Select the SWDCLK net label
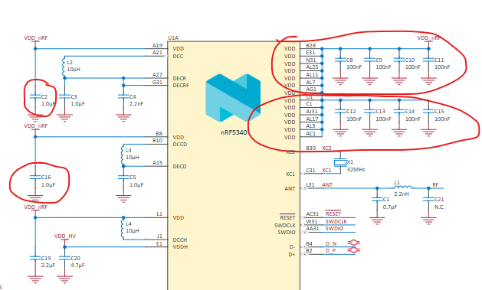 (336, 221)
